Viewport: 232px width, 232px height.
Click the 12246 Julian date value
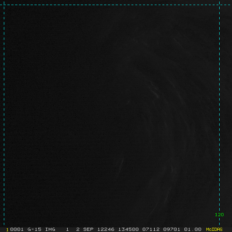106,229
